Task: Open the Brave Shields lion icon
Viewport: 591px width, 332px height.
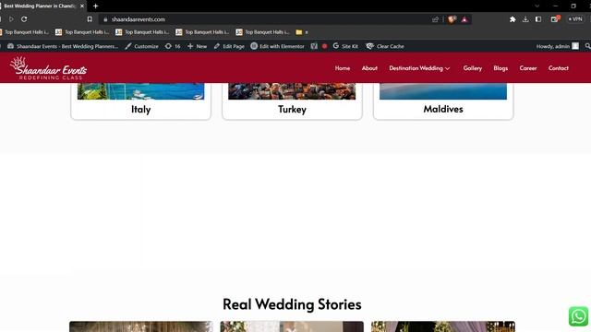Action: [452, 19]
